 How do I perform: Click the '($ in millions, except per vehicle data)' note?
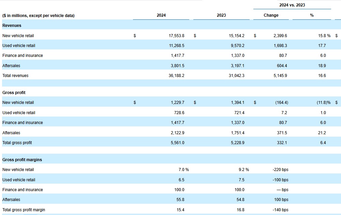click(38, 16)
